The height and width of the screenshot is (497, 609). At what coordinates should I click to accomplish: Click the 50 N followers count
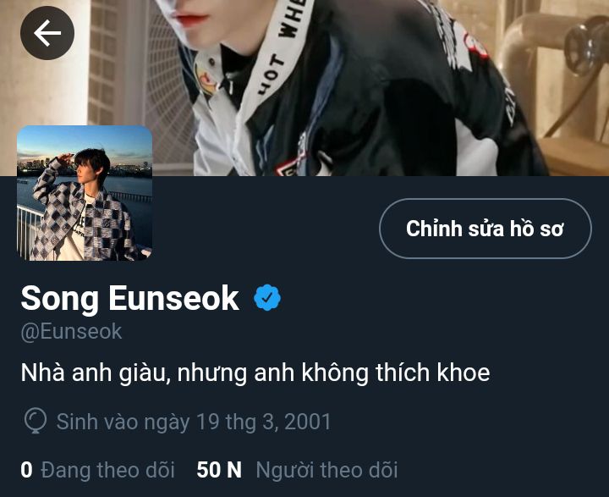click(x=219, y=470)
